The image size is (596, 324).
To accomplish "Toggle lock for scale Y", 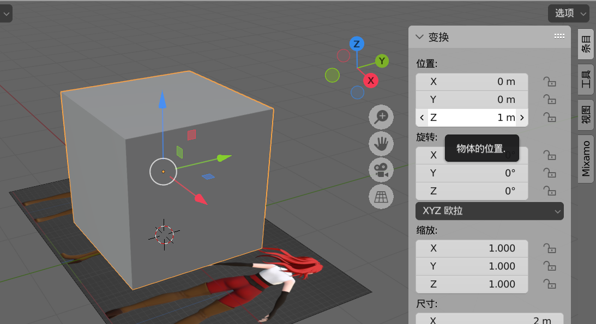I will click(549, 266).
